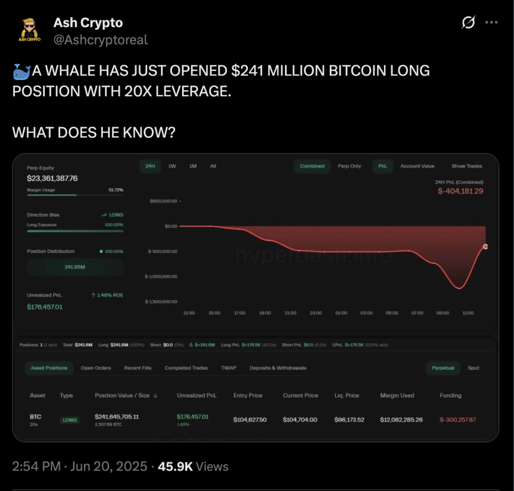Click the LONG direction bias trend icon
The height and width of the screenshot is (491, 514).
point(104,215)
